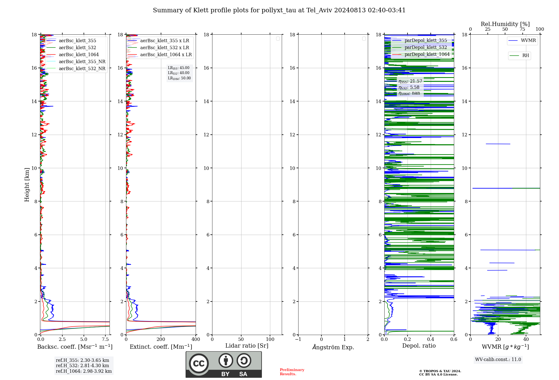Click the η355: 21.57 value

(x=410, y=81)
